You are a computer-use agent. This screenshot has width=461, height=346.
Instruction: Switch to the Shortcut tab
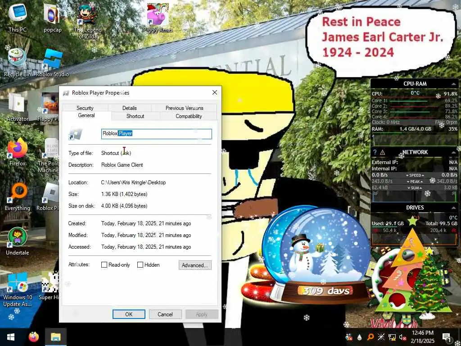coord(135,116)
